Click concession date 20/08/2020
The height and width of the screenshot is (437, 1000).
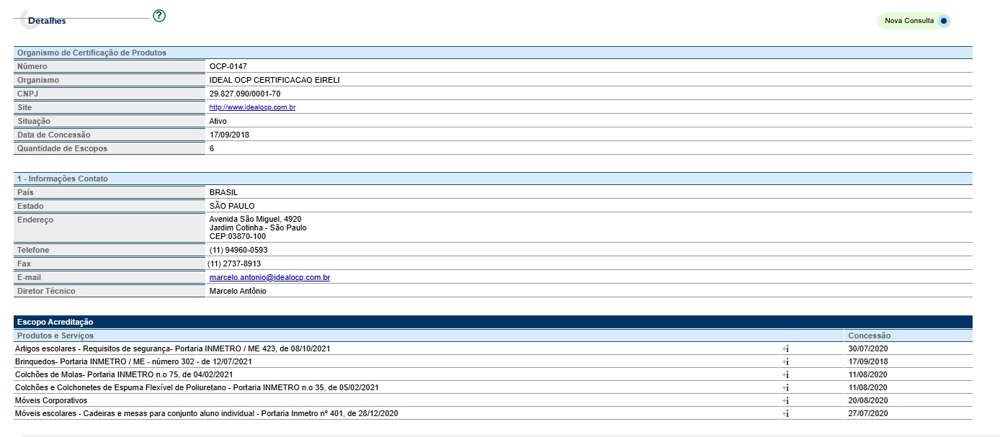click(868, 400)
